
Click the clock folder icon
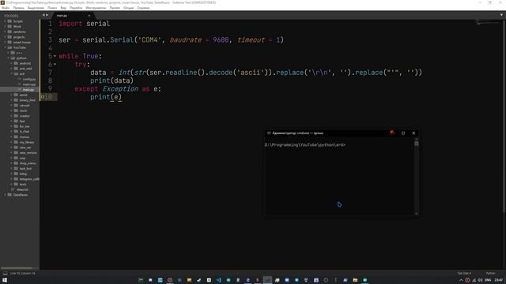click(16, 110)
